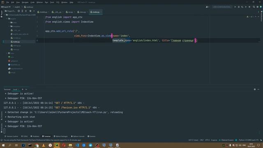This screenshot has width=263, height=148.
Task: Click Select Opened File target icon in Project panel
Action: [18, 11]
